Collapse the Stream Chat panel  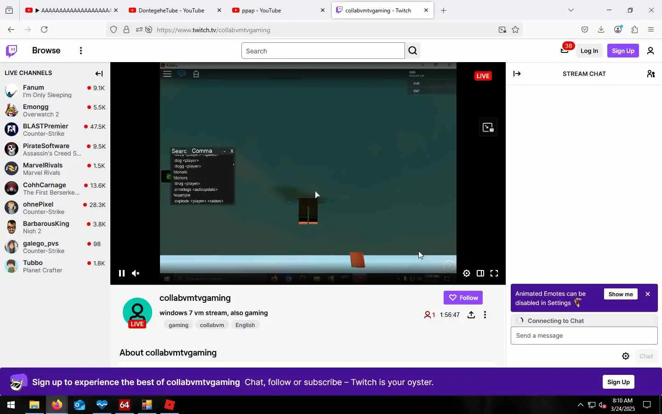pyautogui.click(x=517, y=74)
